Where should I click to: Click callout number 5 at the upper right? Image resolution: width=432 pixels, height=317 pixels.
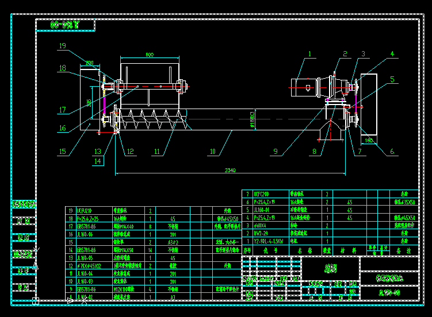tap(392, 79)
